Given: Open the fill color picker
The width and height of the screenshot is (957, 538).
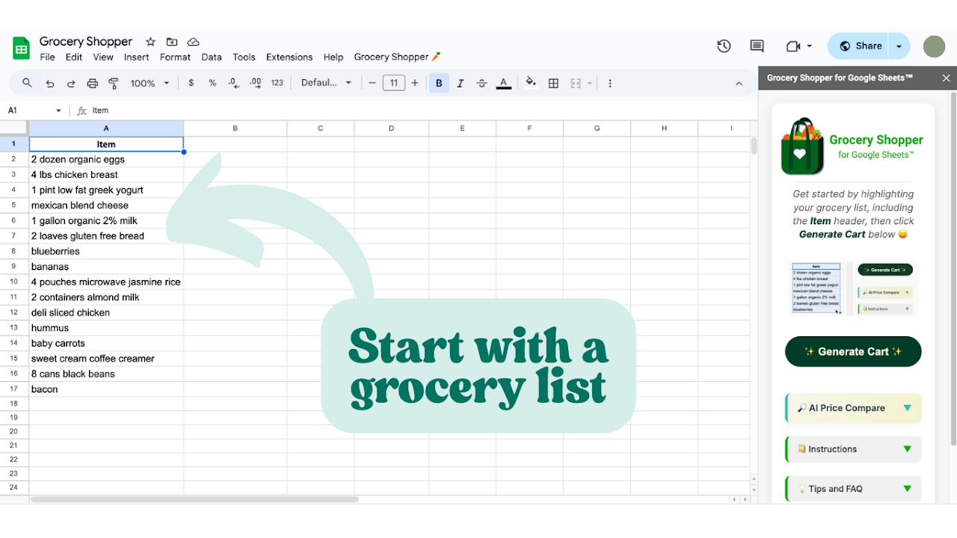Looking at the screenshot, I should tap(531, 83).
